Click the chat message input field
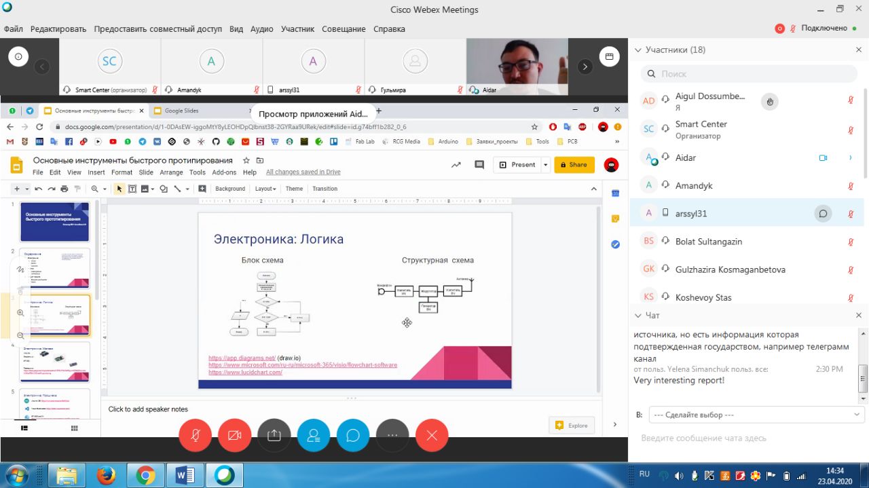869x488 pixels. (x=747, y=438)
